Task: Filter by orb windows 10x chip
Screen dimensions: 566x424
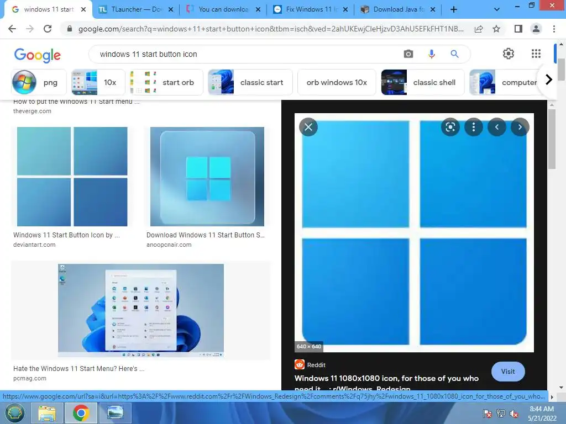Action: pos(337,82)
